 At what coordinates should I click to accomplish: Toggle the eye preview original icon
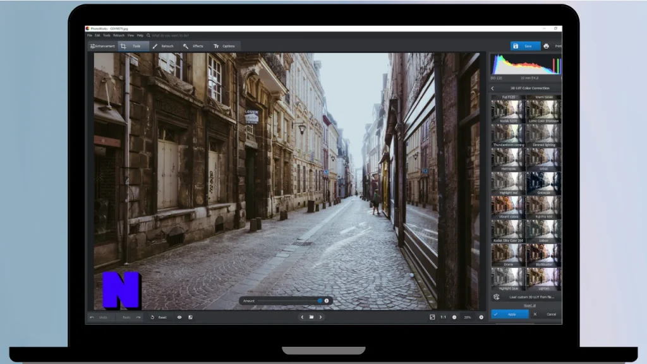click(179, 317)
